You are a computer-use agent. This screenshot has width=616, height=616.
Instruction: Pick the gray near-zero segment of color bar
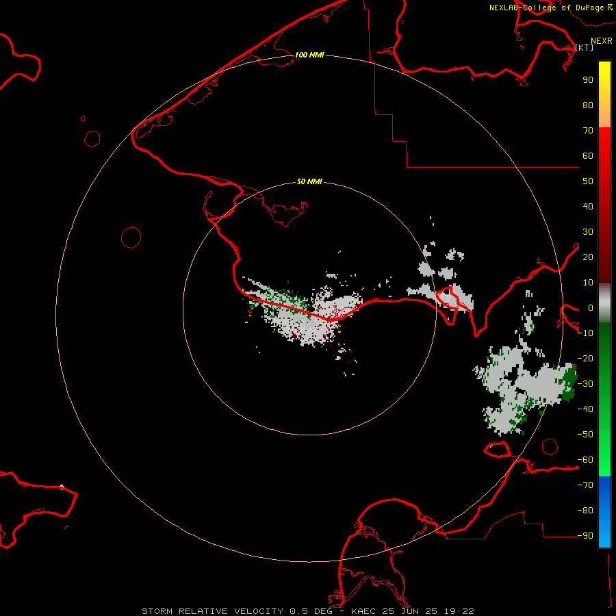pyautogui.click(x=604, y=303)
